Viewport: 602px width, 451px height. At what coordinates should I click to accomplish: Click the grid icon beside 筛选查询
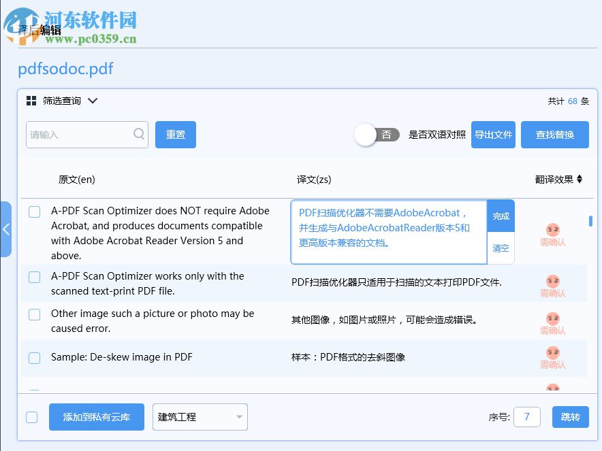(30, 100)
